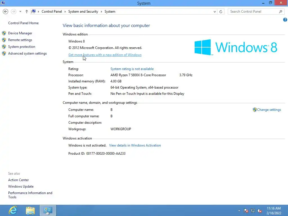
Task: Select the System breadcrumb item
Action: (110, 12)
